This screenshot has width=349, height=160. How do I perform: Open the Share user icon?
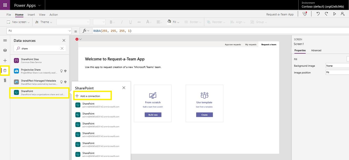[x=343, y=14]
